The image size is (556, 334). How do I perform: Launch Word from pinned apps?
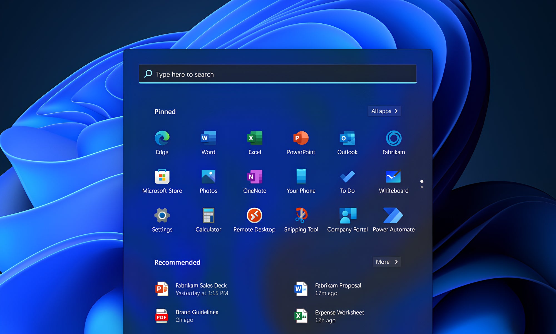pos(208,138)
